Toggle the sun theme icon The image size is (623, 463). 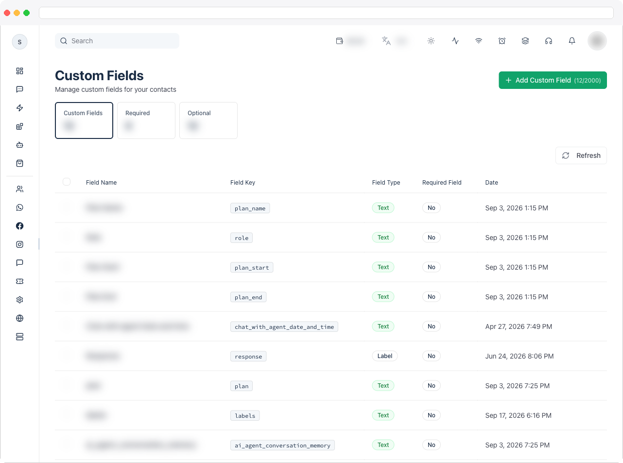click(431, 41)
